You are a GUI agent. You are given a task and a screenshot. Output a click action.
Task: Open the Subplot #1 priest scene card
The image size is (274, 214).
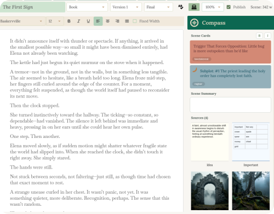click(x=230, y=77)
